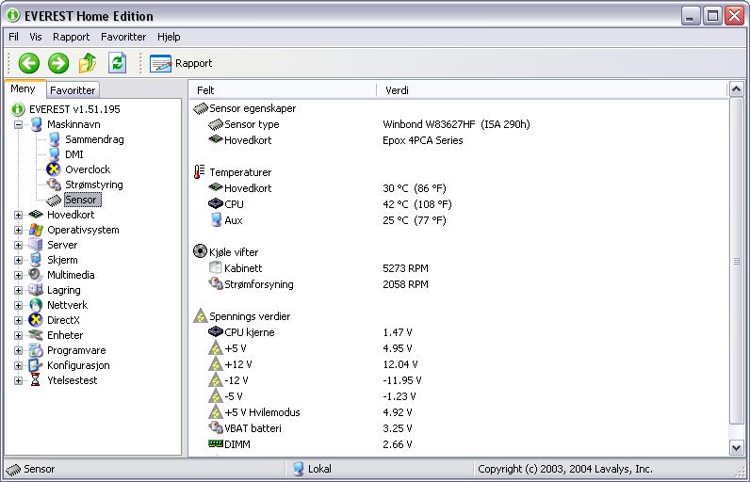The image size is (750, 482).
Task: Click the Hovedkort motherboard icon in tree
Action: [36, 215]
